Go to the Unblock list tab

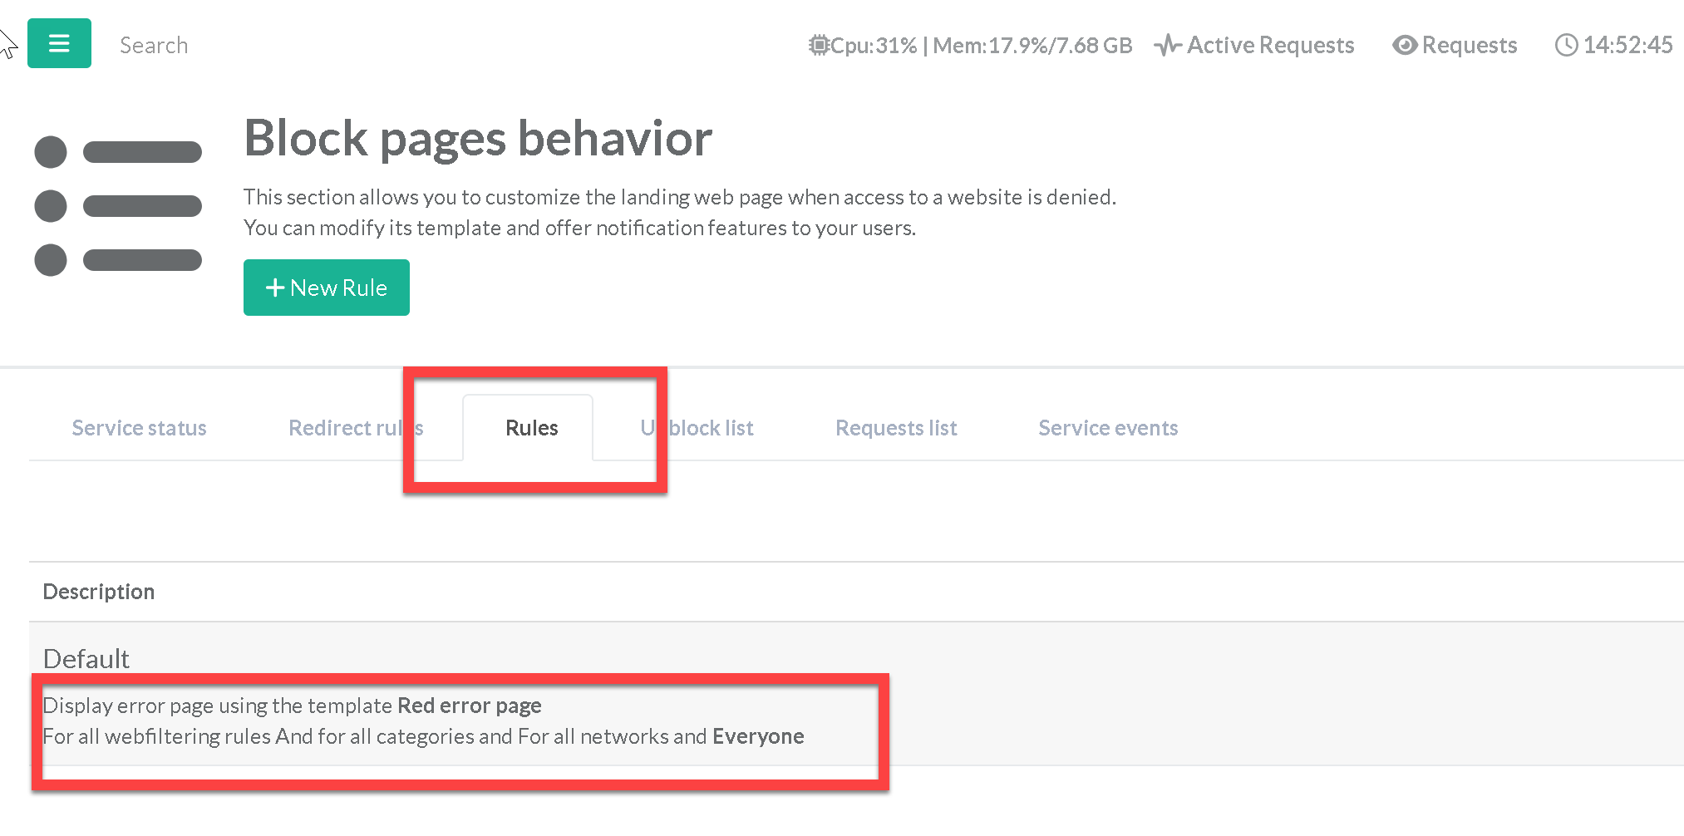coord(697,428)
